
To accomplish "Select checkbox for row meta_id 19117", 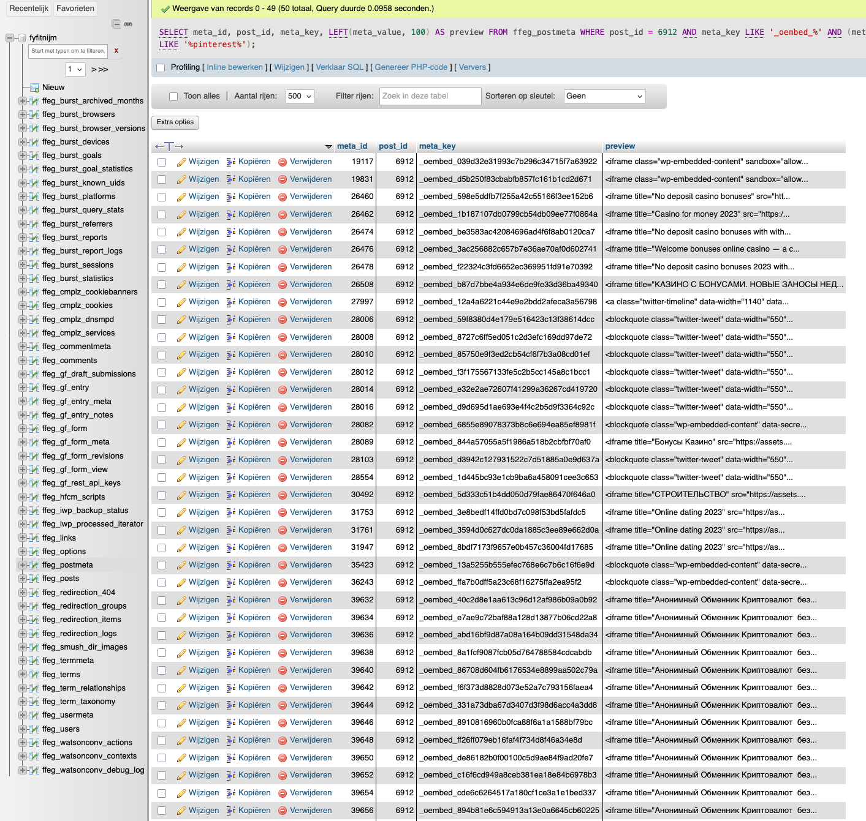I will click(162, 162).
